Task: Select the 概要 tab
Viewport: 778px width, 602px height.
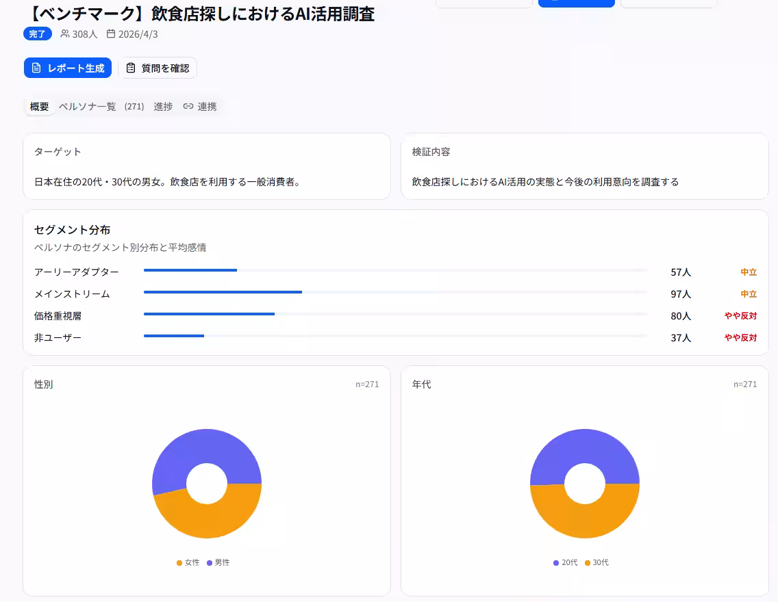Action: [x=39, y=107]
